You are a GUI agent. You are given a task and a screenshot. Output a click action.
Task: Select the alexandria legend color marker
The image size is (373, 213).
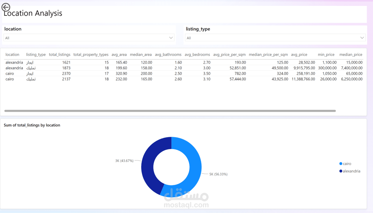(341, 171)
